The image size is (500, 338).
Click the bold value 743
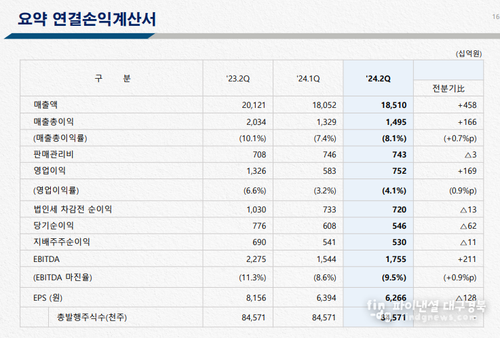click(399, 155)
